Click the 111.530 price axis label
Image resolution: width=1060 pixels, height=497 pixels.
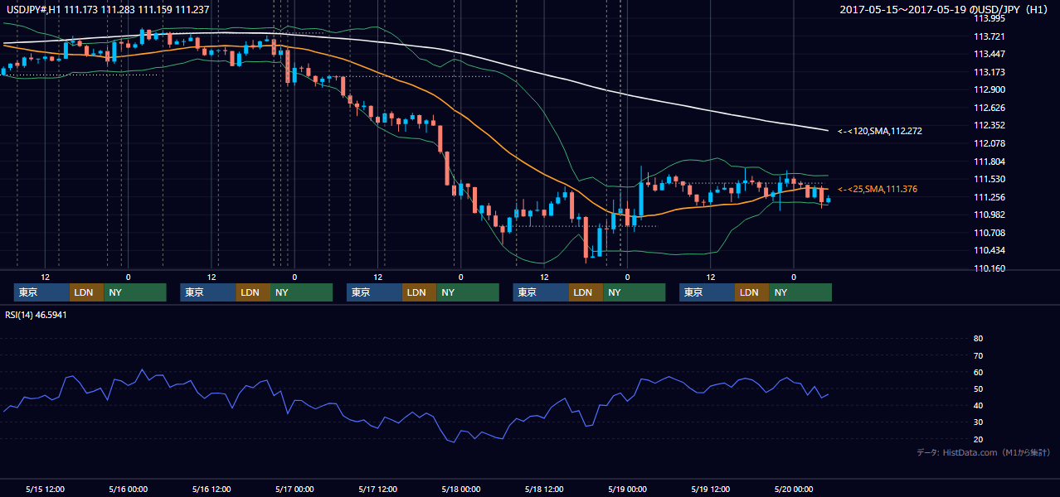989,179
